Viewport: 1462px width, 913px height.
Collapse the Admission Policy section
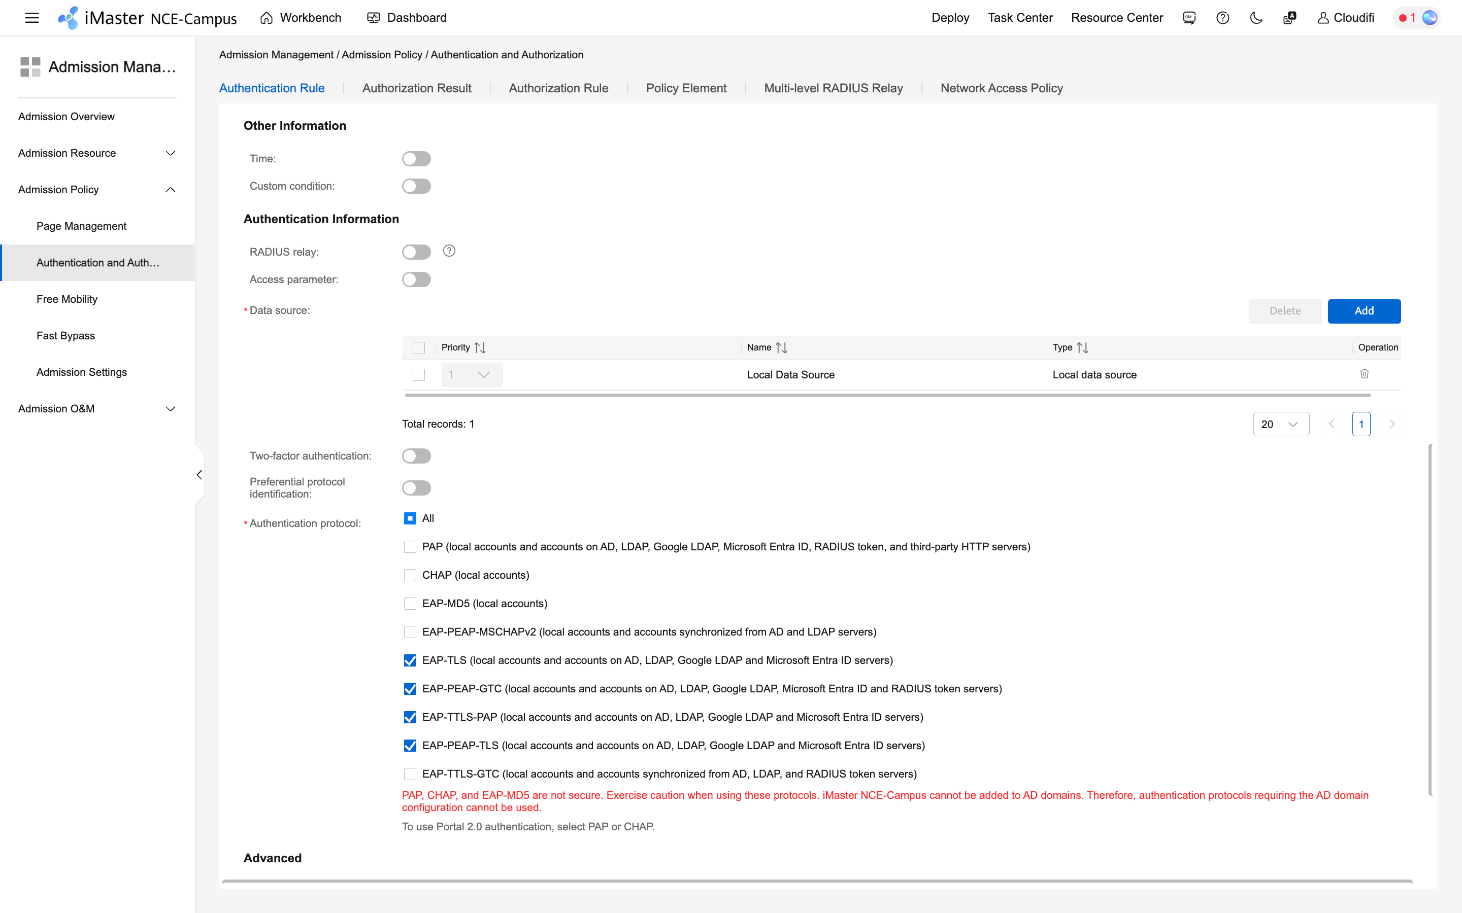pos(170,189)
